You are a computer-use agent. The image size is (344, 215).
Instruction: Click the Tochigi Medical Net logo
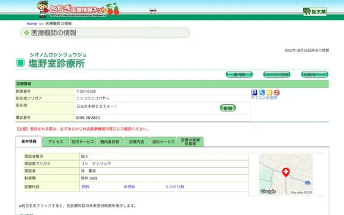78,9
